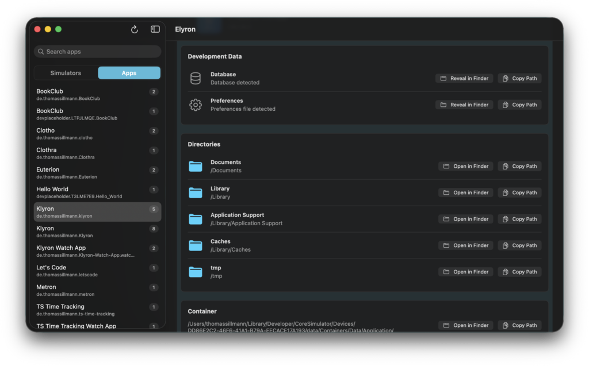
Task: Click 'Database detected' status text
Action: [235, 83]
